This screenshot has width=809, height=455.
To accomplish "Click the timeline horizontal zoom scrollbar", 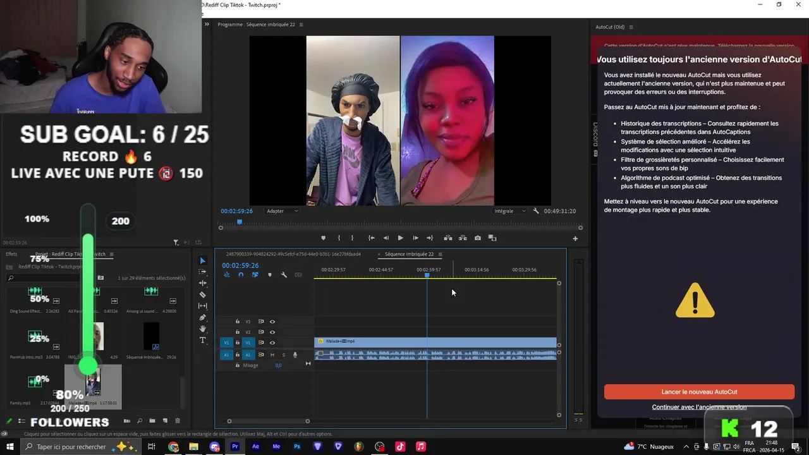I will 268,422.
